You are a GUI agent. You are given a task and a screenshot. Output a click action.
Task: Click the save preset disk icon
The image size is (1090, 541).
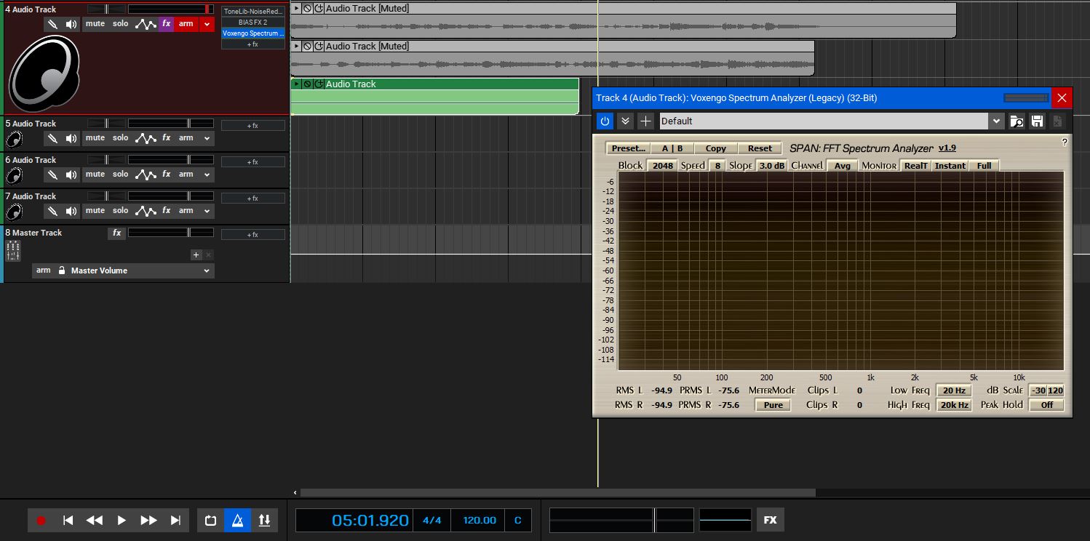click(1037, 121)
